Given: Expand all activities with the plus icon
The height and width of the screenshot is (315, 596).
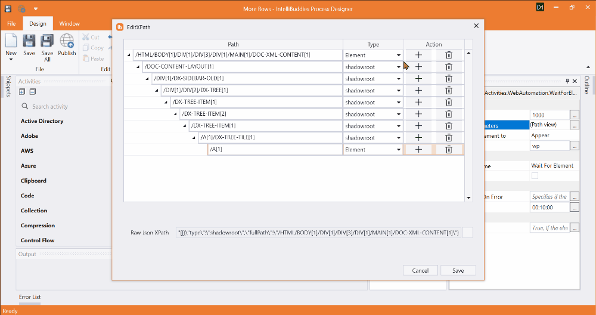Looking at the screenshot, I should tap(22, 92).
